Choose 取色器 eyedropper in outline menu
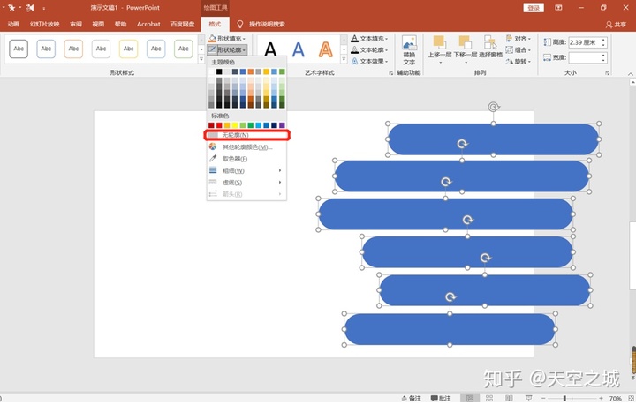Image resolution: width=636 pixels, height=405 pixels. pos(234,159)
